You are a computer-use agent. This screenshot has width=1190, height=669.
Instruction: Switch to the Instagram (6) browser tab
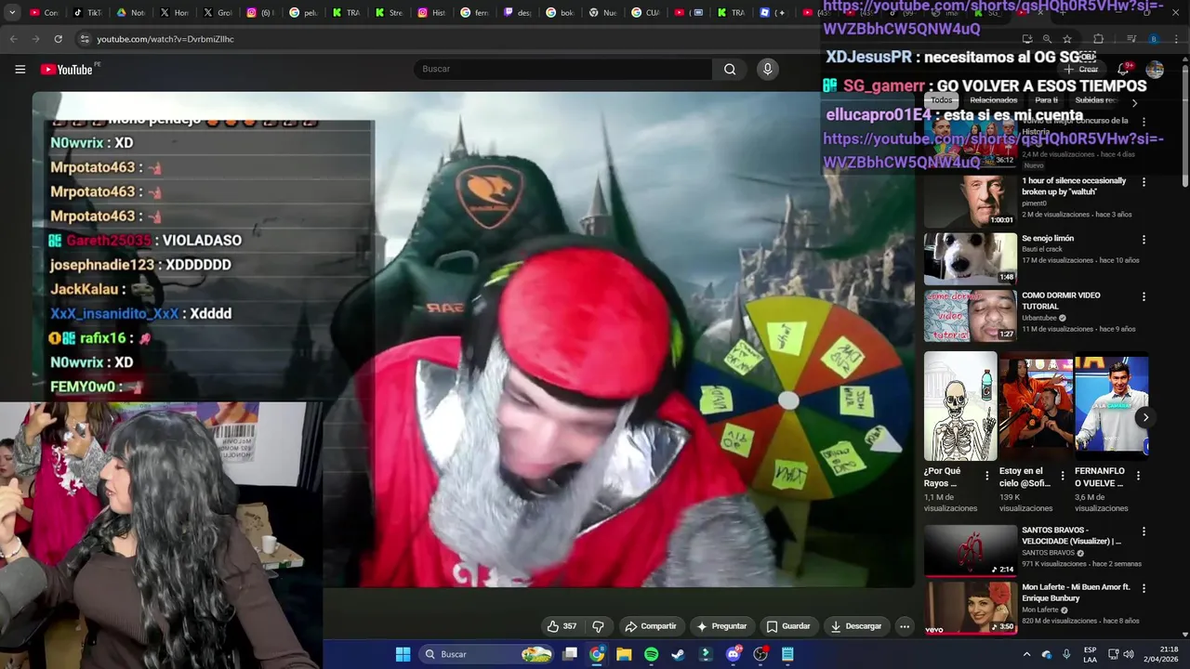click(x=260, y=13)
